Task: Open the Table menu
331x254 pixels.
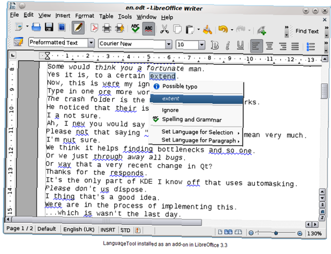Action: pos(106,16)
